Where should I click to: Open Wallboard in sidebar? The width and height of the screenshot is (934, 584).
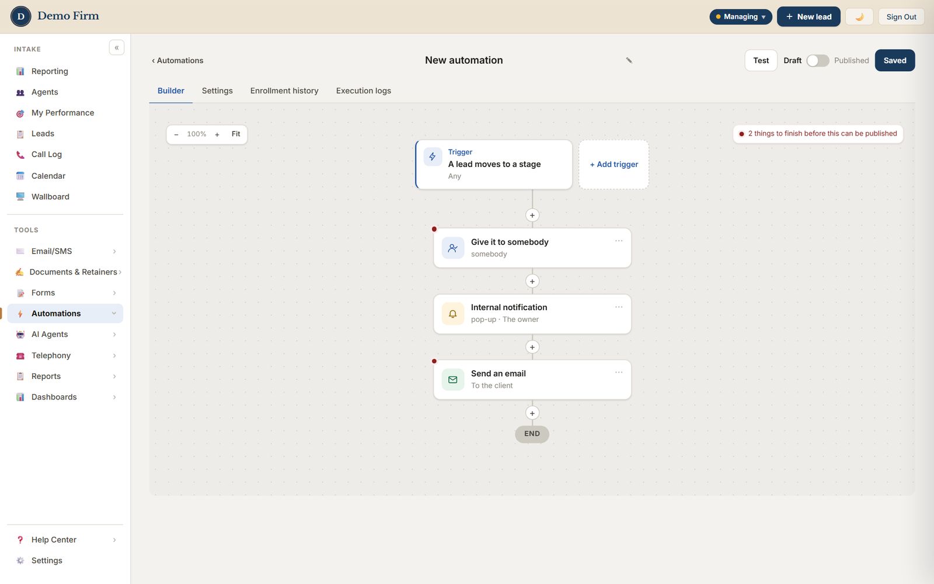65,197
